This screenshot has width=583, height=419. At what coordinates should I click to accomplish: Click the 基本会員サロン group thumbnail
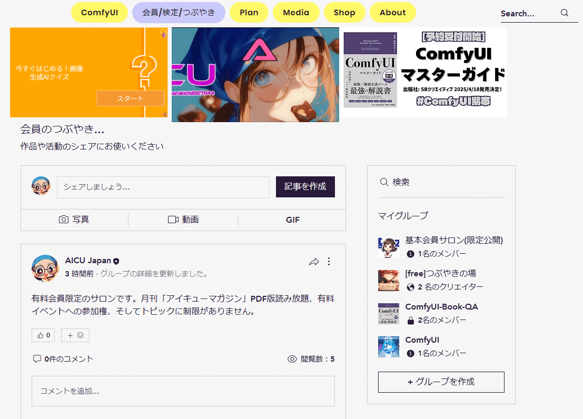389,247
